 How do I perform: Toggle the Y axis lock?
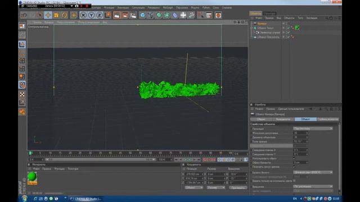pos(91,15)
